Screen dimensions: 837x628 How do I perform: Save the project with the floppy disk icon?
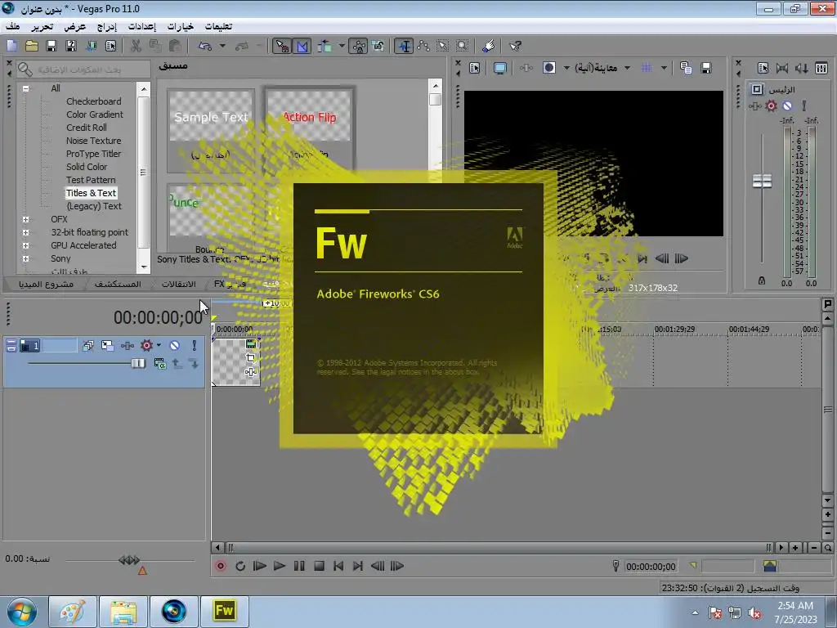(x=51, y=46)
